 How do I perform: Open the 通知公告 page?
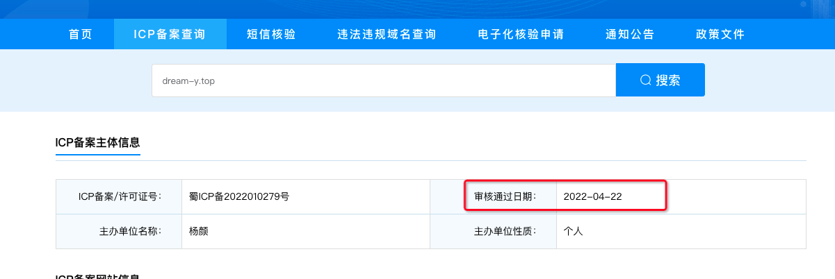[630, 34]
